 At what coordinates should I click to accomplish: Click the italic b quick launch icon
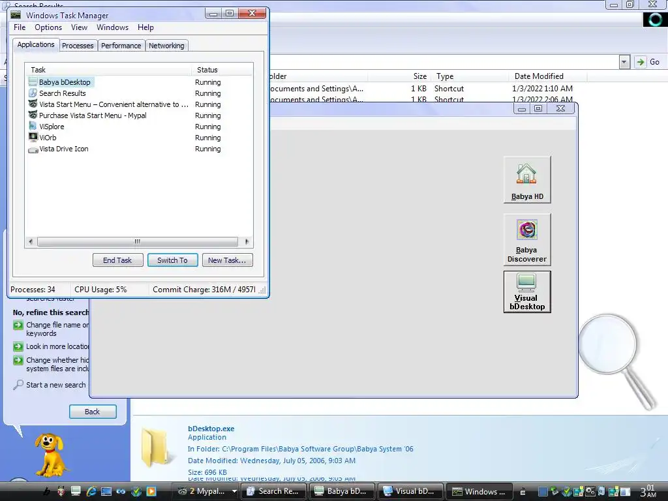(x=47, y=491)
